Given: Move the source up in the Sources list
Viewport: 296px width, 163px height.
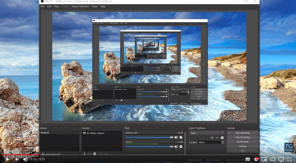Looking at the screenshot, I should pyautogui.click(x=101, y=154).
